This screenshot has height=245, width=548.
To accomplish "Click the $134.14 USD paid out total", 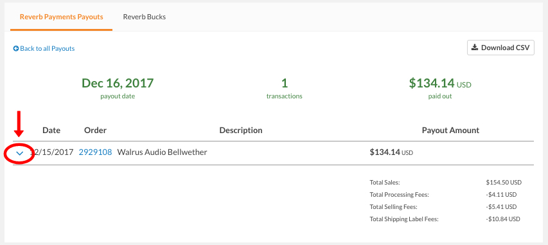I will (x=440, y=84).
